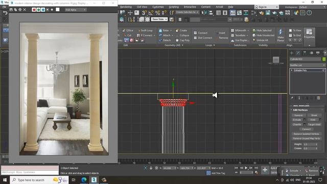
Task: Toggle the blue channel in image window
Action: tap(43, 10)
